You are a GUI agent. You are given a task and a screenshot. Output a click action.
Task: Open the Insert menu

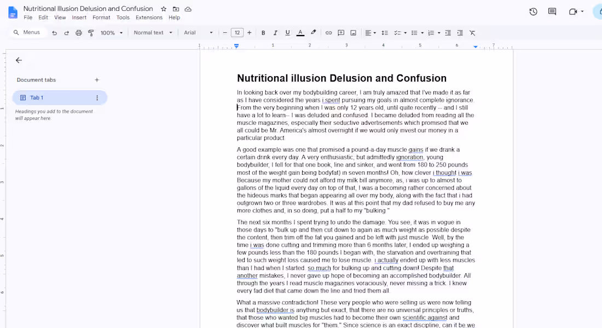(x=79, y=18)
